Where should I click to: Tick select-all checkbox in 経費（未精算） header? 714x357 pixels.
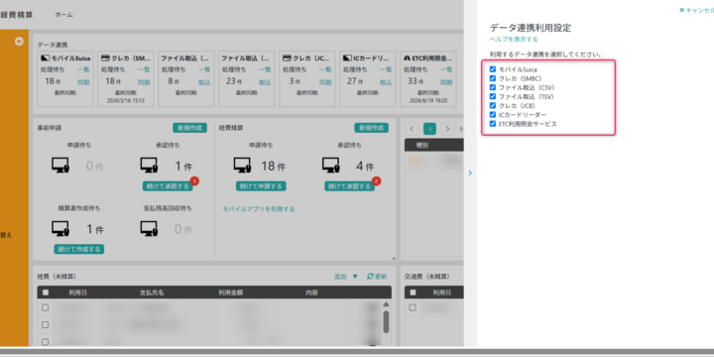point(46,293)
